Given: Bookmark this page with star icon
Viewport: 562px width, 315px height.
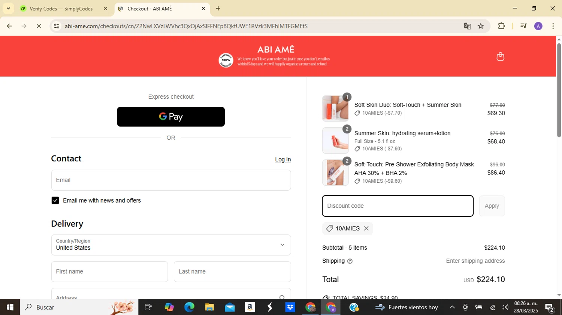Looking at the screenshot, I should click(x=481, y=26).
